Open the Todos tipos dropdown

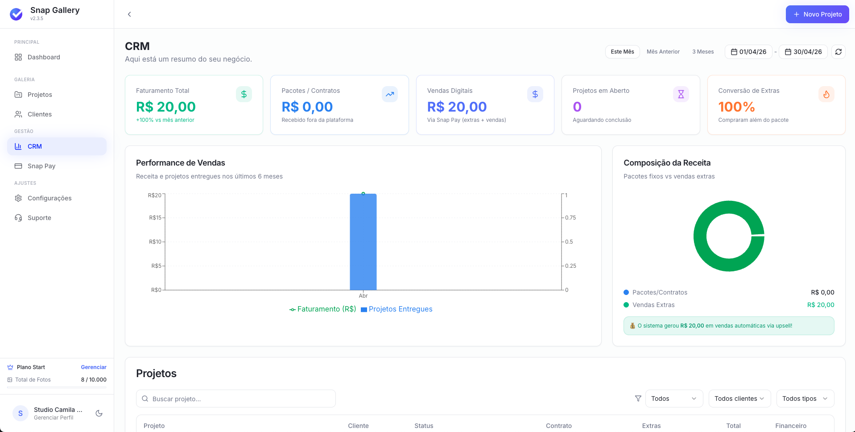tap(805, 399)
